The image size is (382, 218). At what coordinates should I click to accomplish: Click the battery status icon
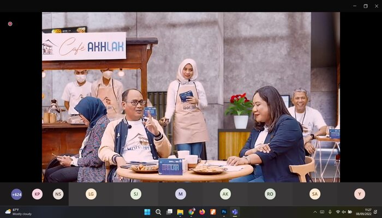(x=350, y=212)
